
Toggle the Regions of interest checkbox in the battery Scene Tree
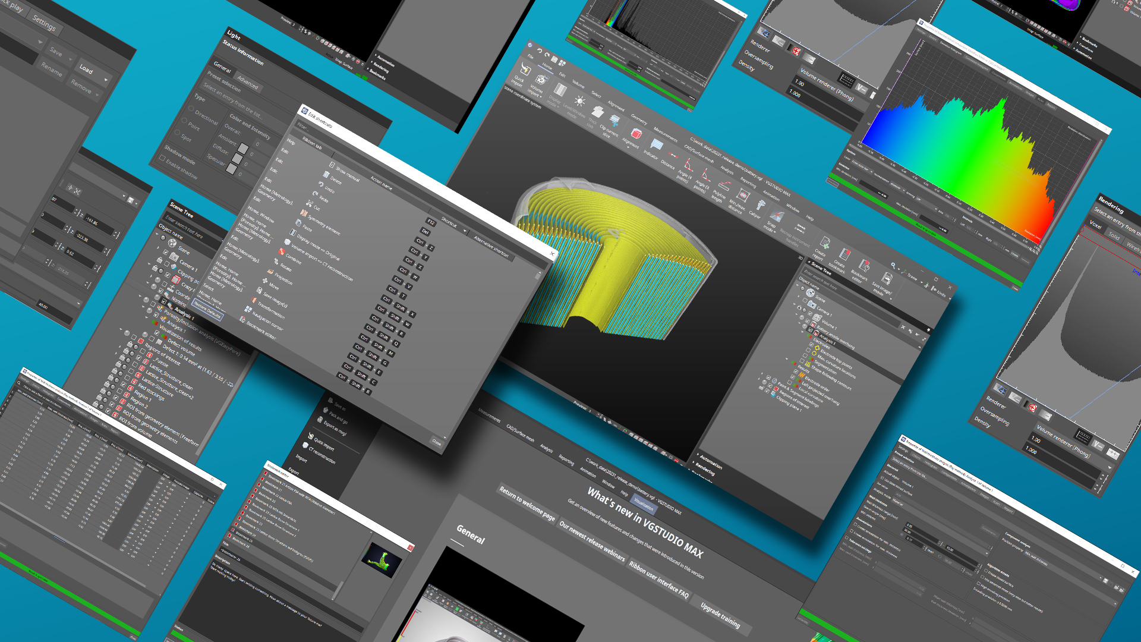pyautogui.click(x=771, y=387)
